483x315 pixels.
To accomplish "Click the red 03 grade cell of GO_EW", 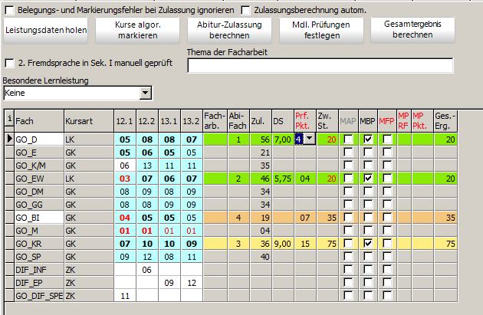I will pos(125,179).
